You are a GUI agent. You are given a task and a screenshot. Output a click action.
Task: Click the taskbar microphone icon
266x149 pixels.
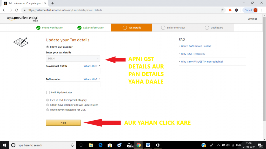click(x=72, y=145)
